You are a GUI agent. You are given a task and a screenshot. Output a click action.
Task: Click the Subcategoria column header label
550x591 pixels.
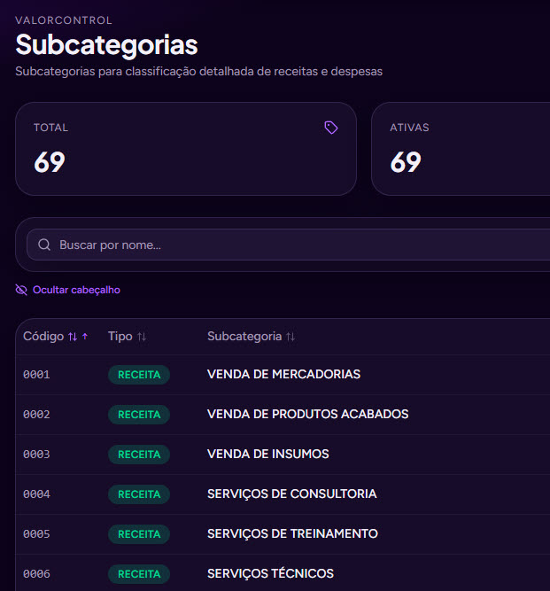(x=244, y=336)
